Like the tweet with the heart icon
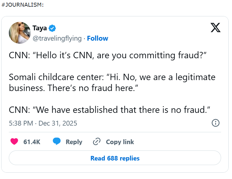Viewport: 232px width, 179px height. [x=14, y=142]
